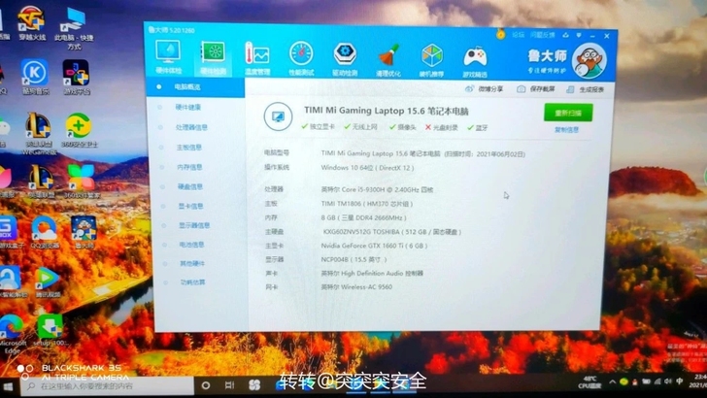Open 性能测试 performance benchmark gauge
The width and height of the screenshot is (707, 398).
[301, 58]
